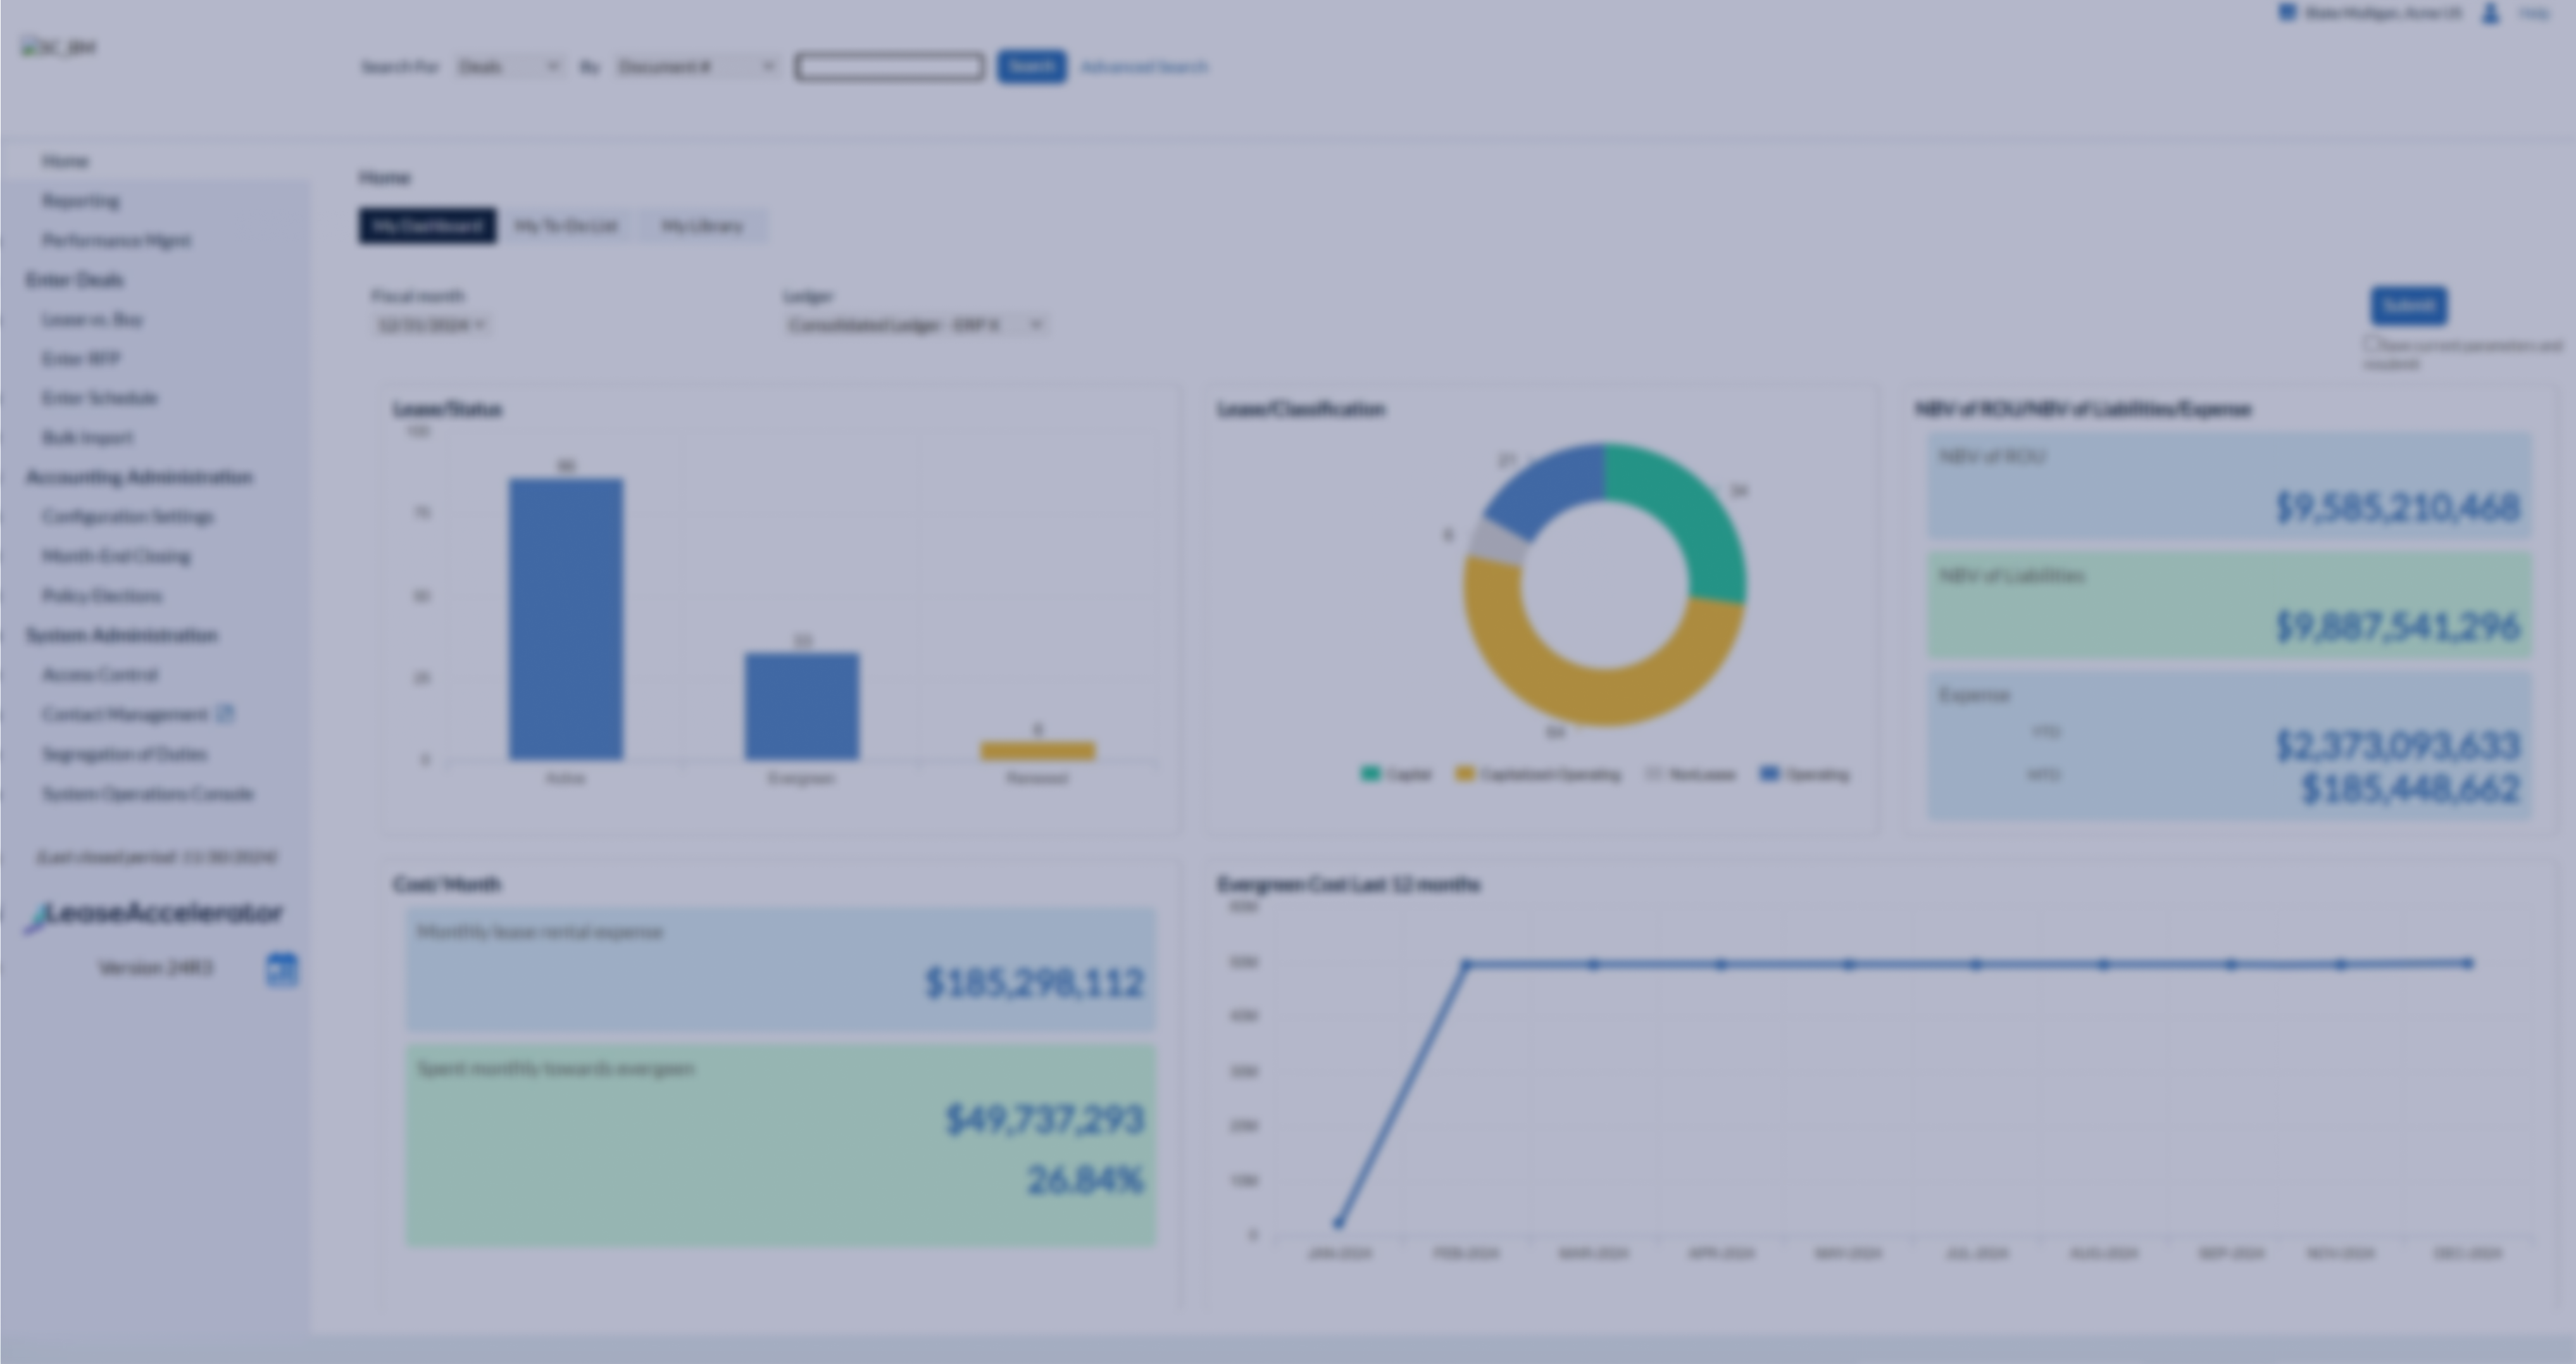Switch to the My To-Do List tab
This screenshot has height=1364, width=2576.
pos(568,226)
